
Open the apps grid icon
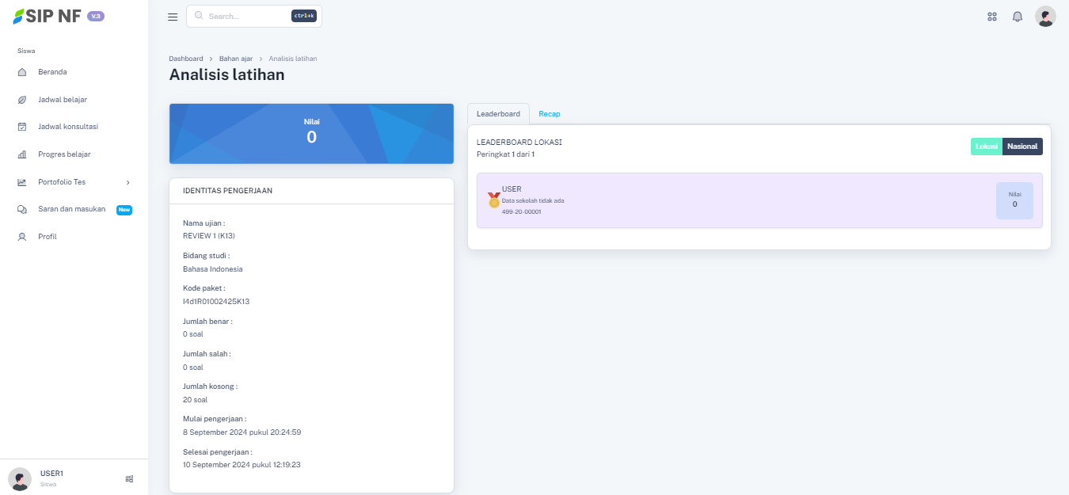coord(992,17)
